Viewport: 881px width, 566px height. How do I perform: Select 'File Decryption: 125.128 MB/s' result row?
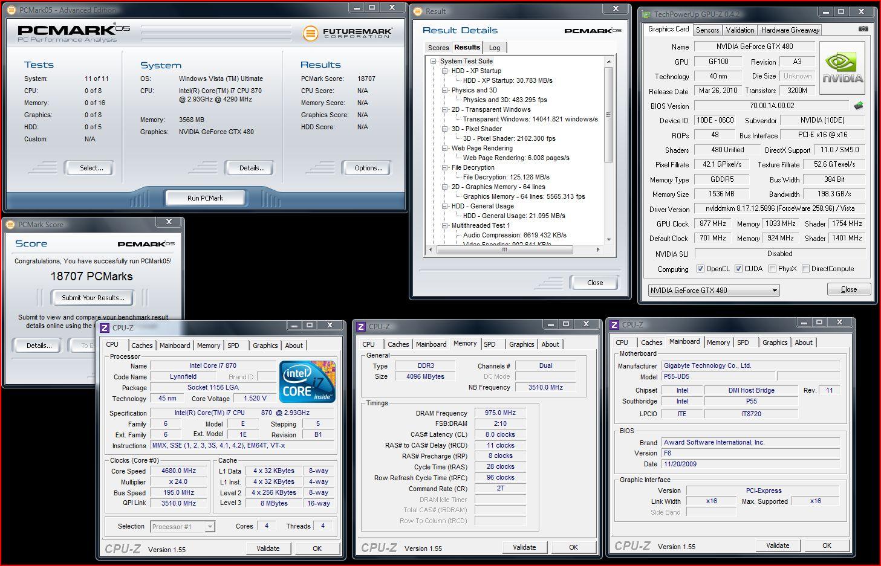(x=506, y=177)
